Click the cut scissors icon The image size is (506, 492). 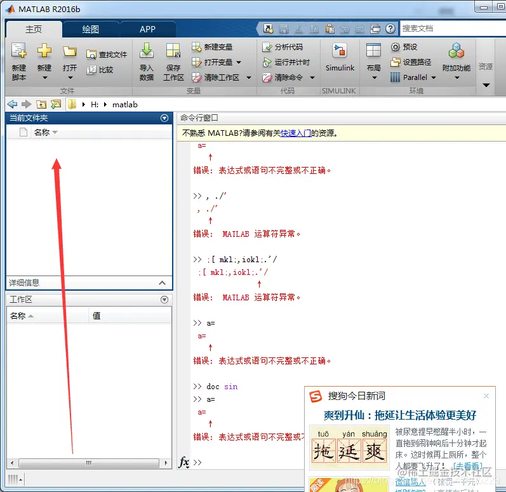click(x=299, y=29)
